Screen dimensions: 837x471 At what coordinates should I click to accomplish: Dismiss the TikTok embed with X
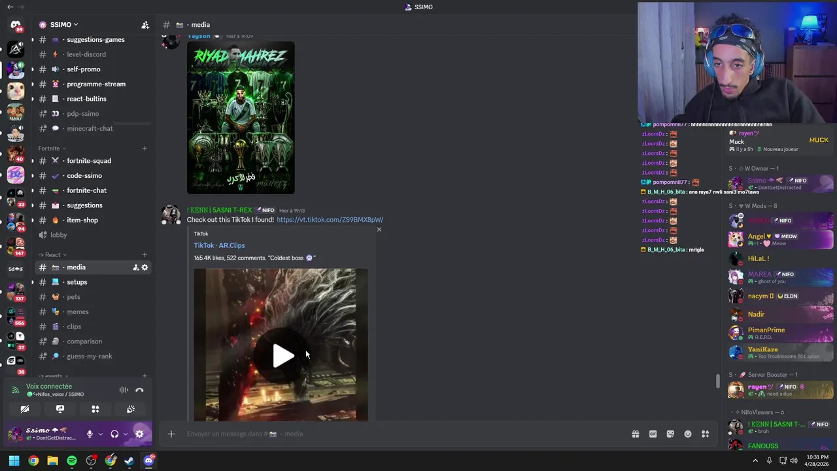point(379,229)
